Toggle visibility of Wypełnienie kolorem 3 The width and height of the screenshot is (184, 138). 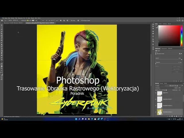(156, 112)
